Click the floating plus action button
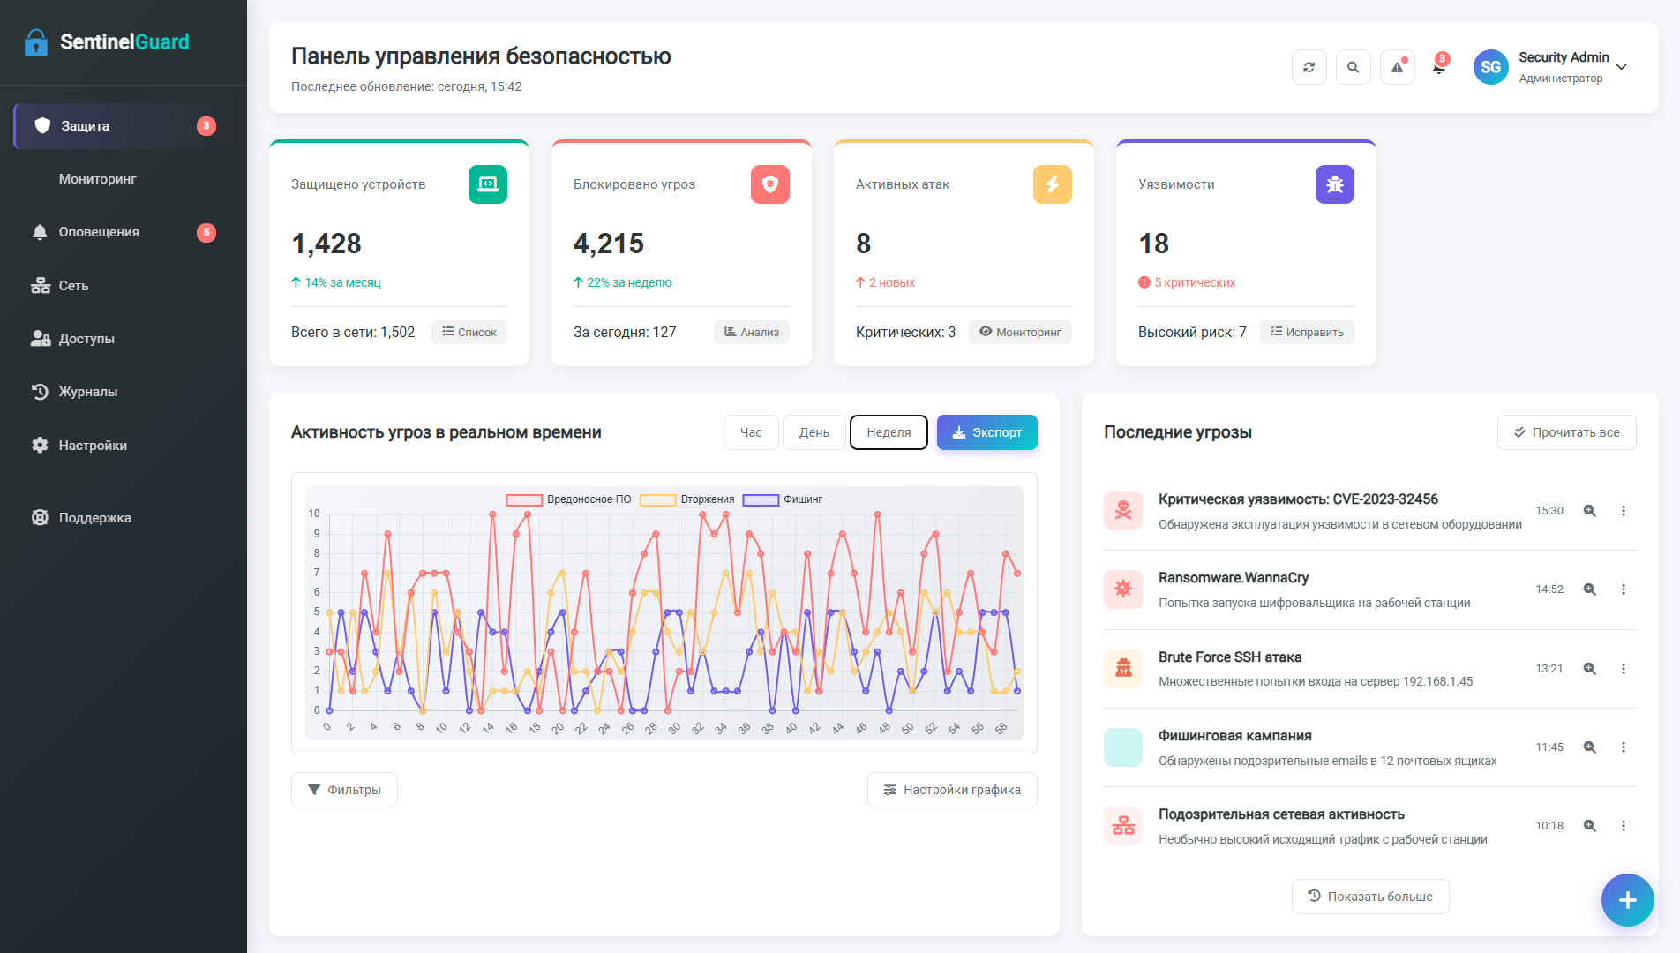 pos(1627,900)
